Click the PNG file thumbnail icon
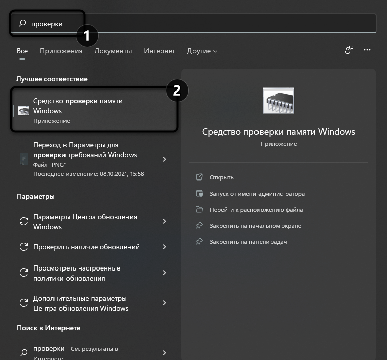This screenshot has height=360, width=387. coord(23,159)
